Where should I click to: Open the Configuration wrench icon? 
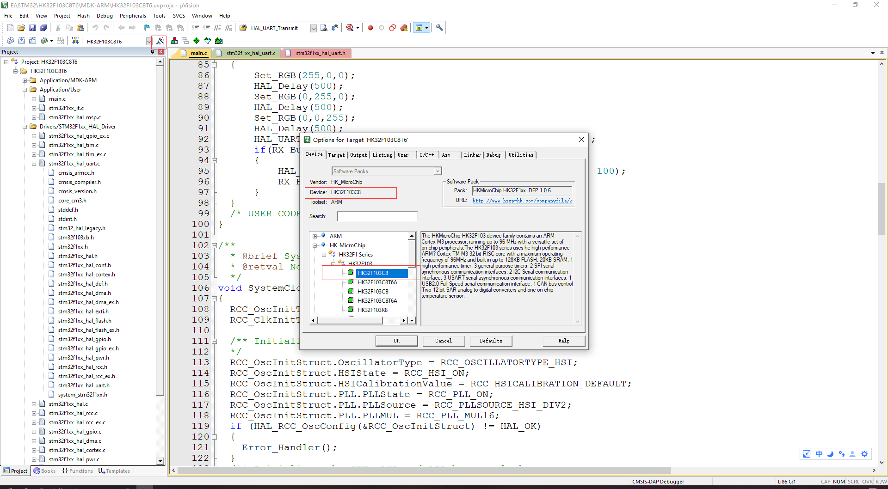click(x=439, y=28)
